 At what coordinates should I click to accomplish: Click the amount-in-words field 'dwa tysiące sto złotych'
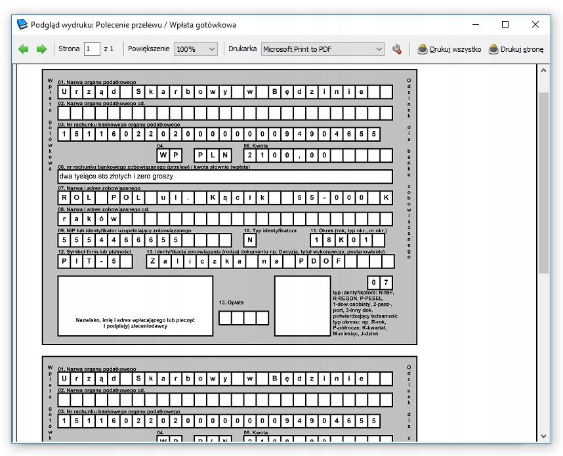pos(225,176)
